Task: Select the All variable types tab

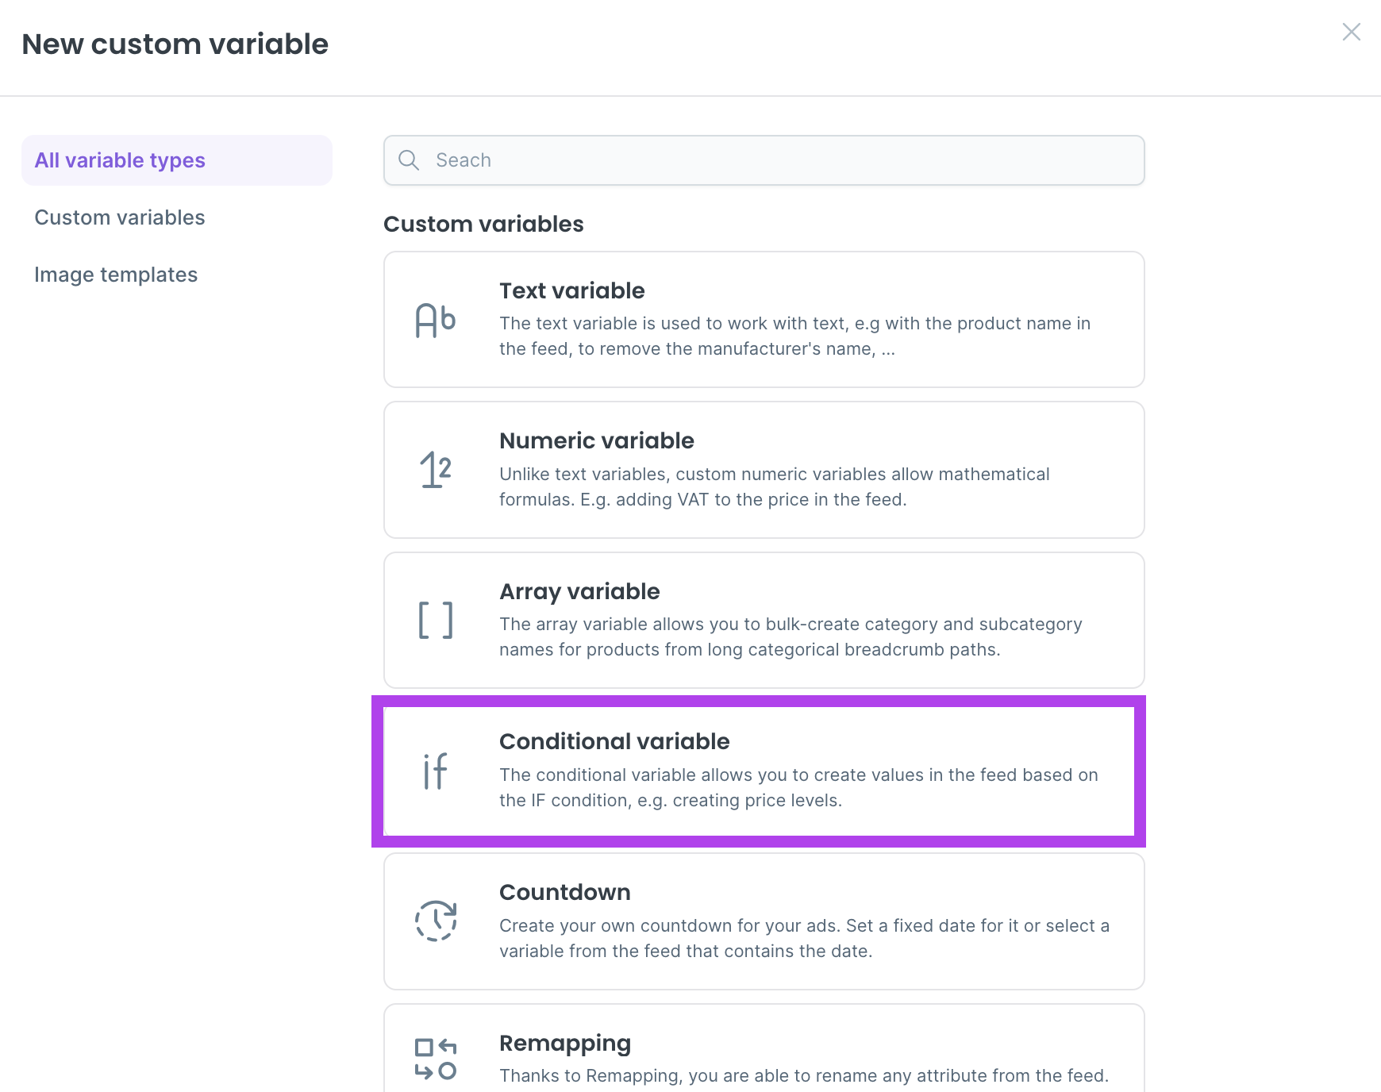Action: pos(120,160)
